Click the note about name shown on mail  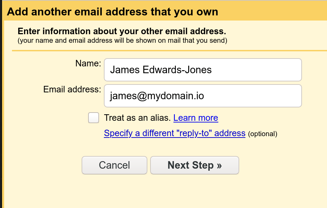point(123,41)
